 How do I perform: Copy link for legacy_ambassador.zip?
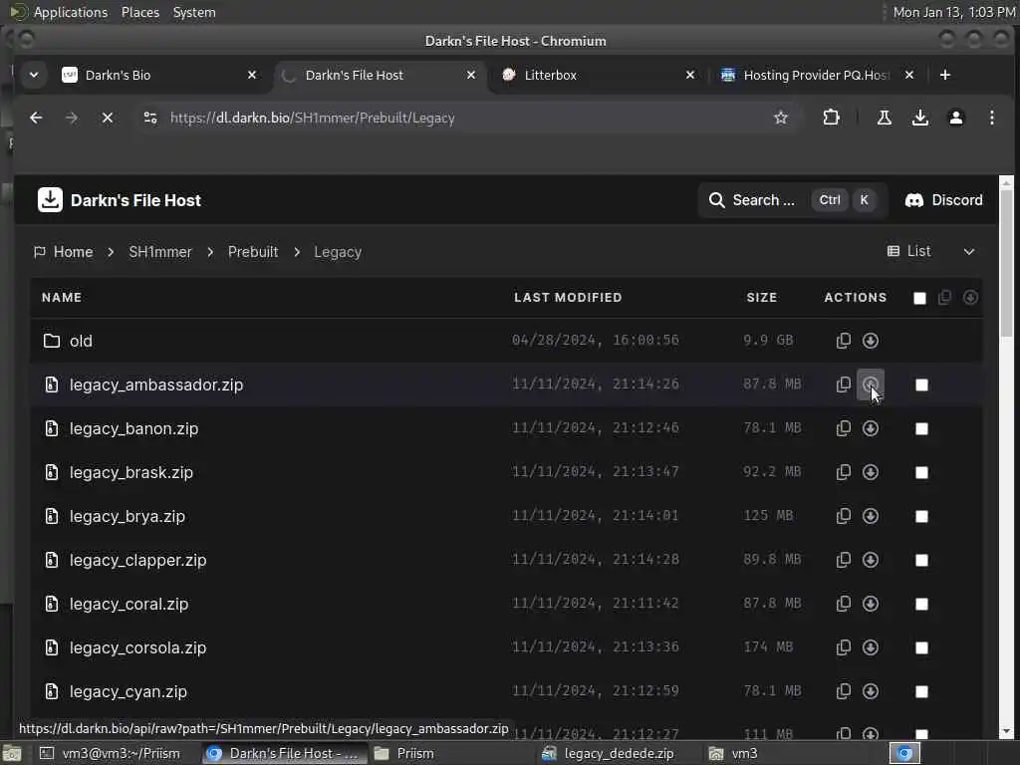tap(843, 384)
